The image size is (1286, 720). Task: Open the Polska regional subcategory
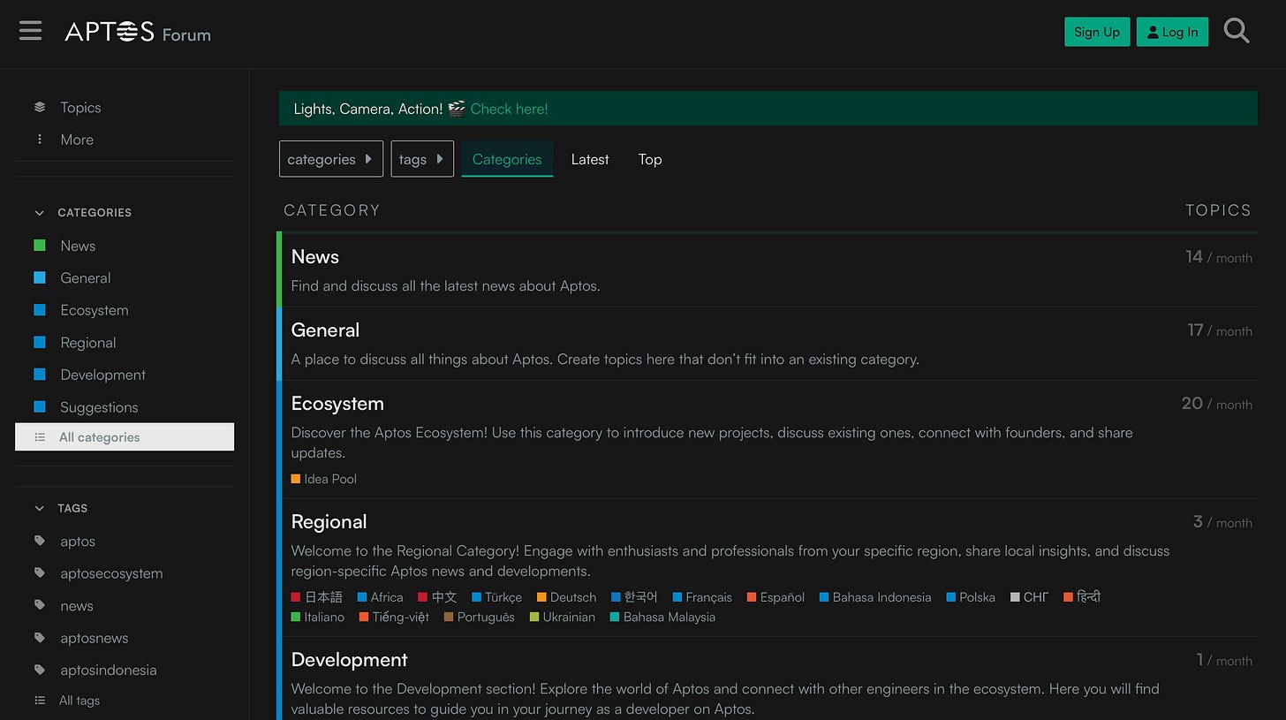tap(971, 597)
